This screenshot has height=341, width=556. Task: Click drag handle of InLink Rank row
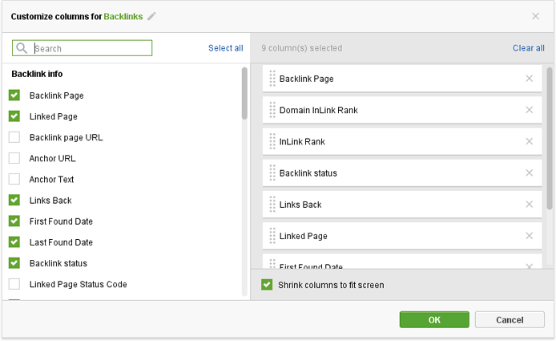pos(272,141)
